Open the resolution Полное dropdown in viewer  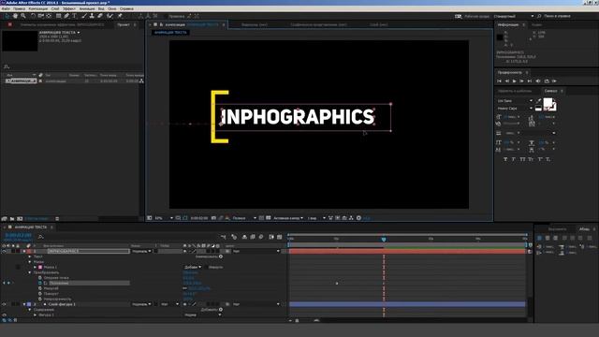(244, 218)
